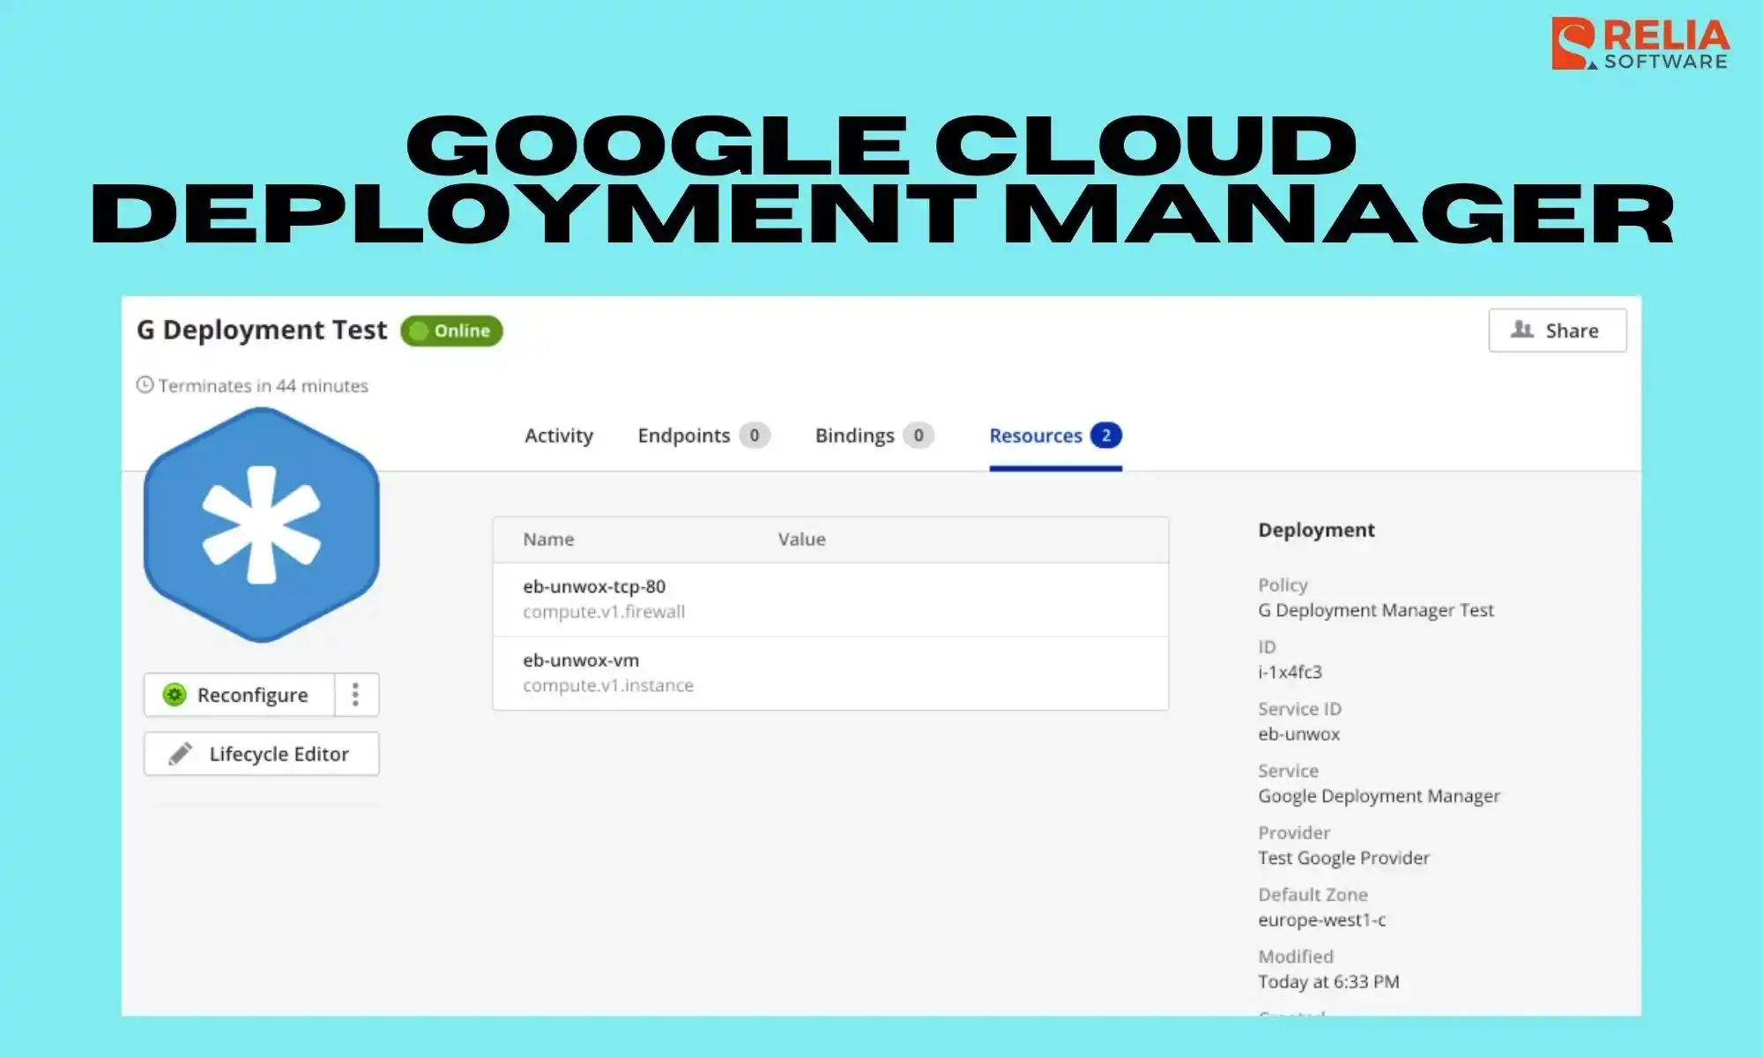This screenshot has height=1058, width=1763.
Task: Click the green gear icon on Reconfigure
Action: pos(175,695)
